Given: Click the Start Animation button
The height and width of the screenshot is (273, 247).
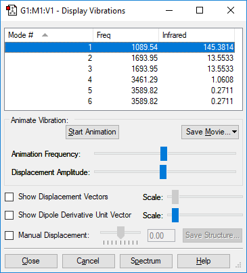Looking at the screenshot, I should pyautogui.click(x=92, y=132).
